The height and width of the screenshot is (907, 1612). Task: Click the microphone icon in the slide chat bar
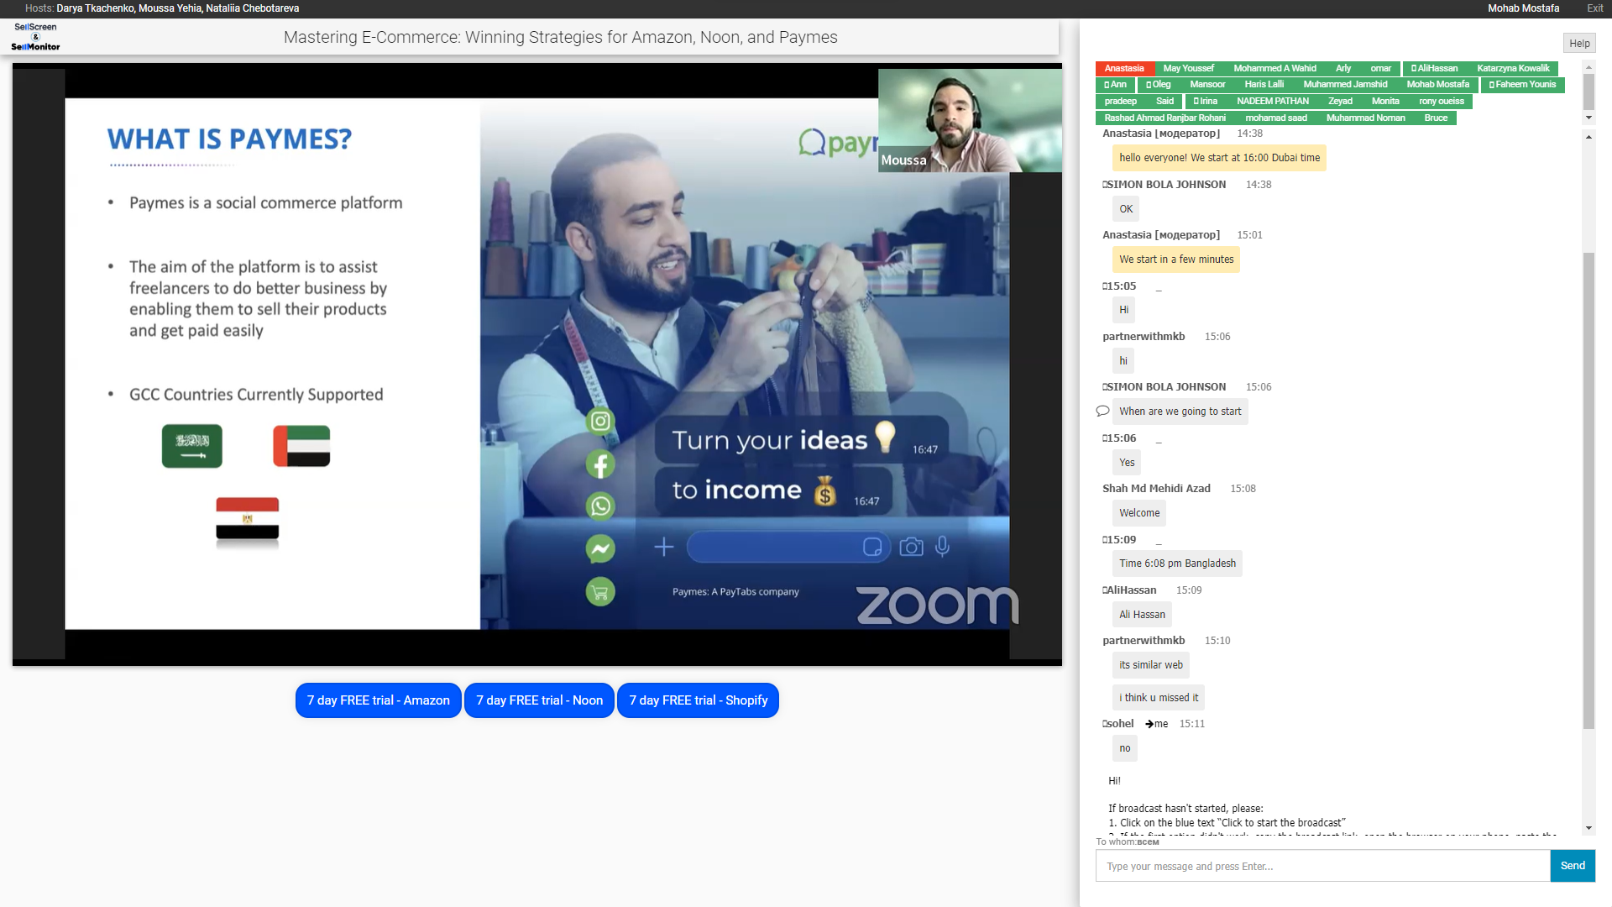pos(943,547)
